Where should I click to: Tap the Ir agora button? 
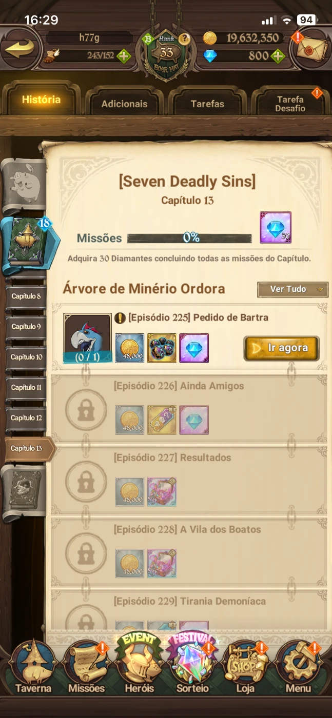coord(281,348)
